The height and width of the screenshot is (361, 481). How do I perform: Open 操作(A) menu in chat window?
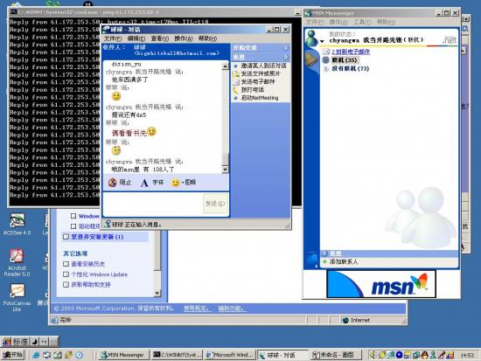(183, 38)
